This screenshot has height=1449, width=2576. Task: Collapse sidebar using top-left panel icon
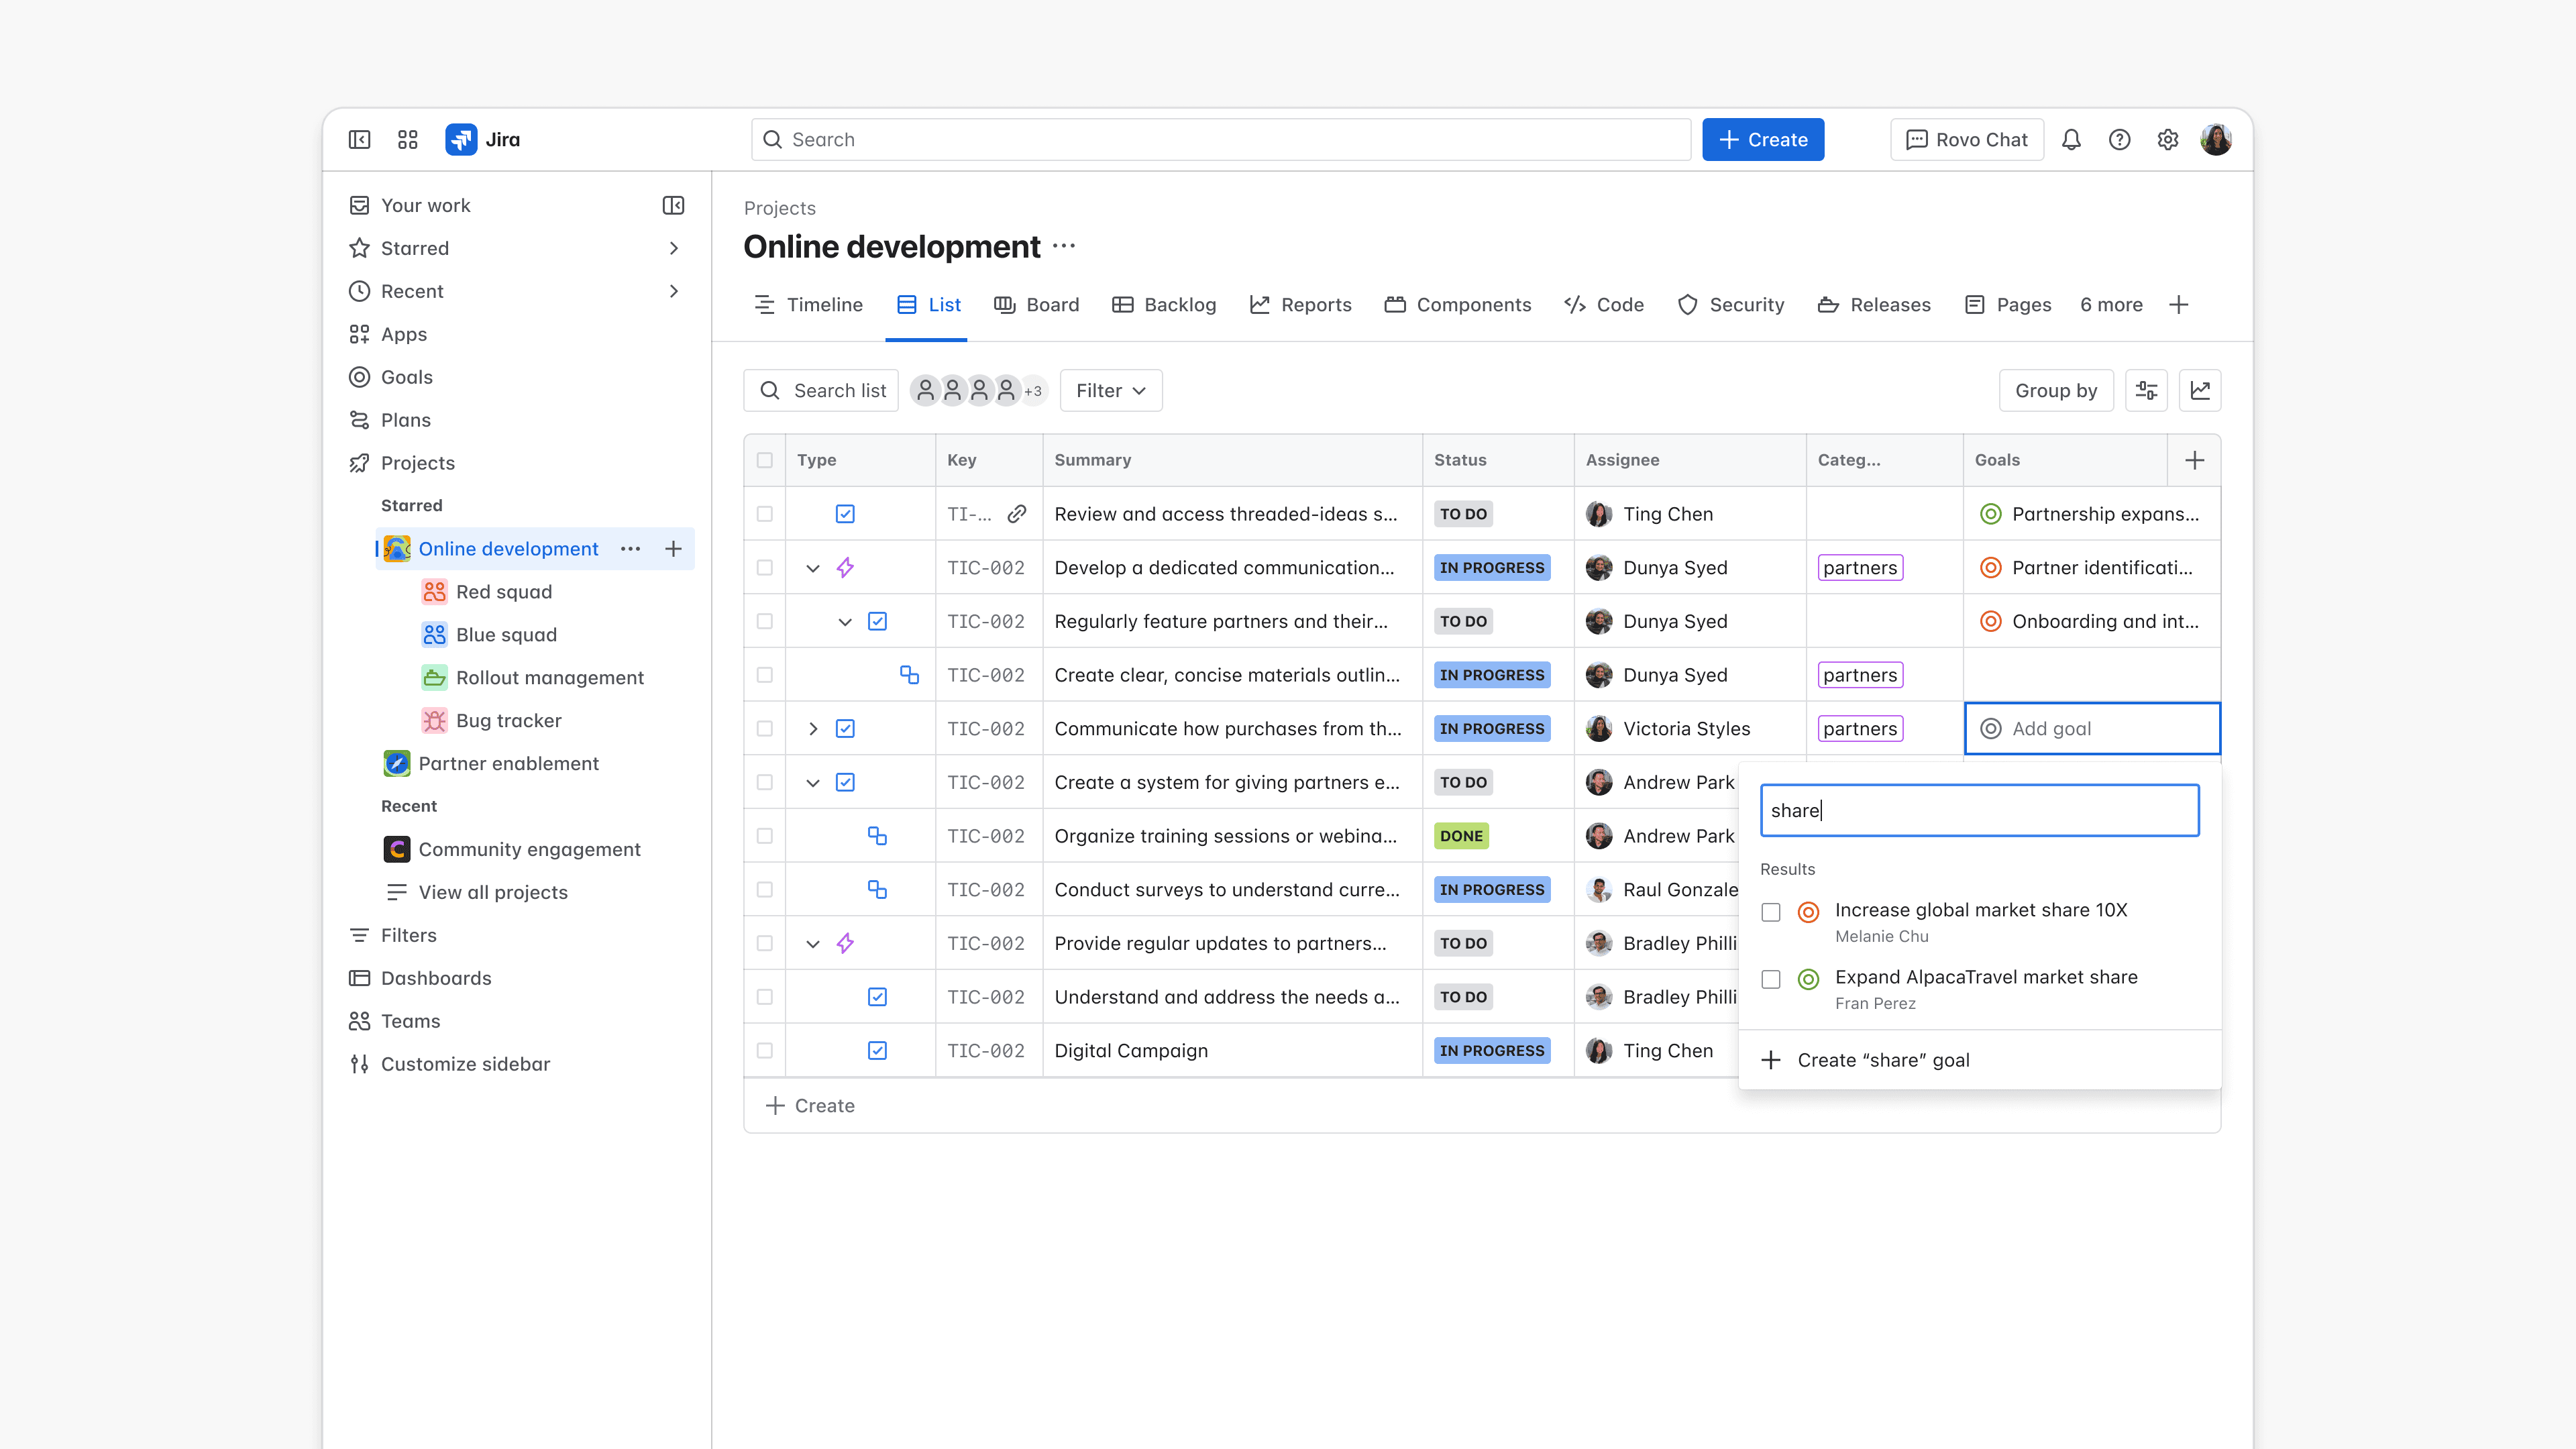[x=359, y=140]
